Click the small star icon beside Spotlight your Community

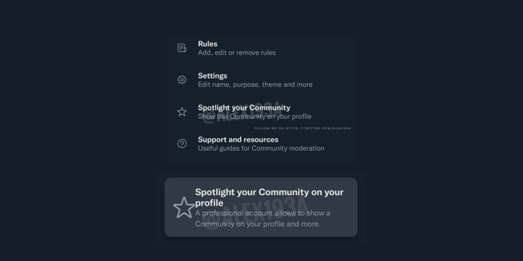click(x=182, y=112)
